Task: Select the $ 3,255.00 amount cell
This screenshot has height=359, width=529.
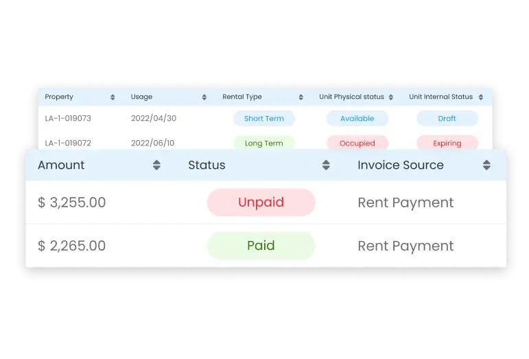Action: click(x=72, y=202)
